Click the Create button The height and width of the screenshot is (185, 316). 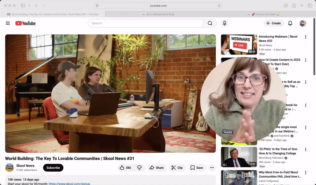point(273,23)
